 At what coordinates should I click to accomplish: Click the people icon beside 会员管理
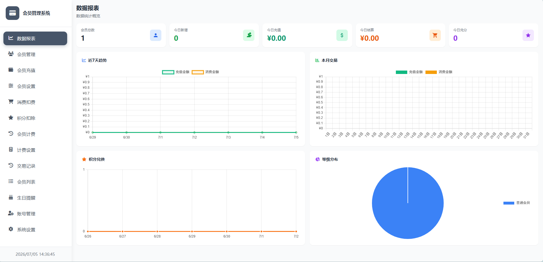[11, 54]
